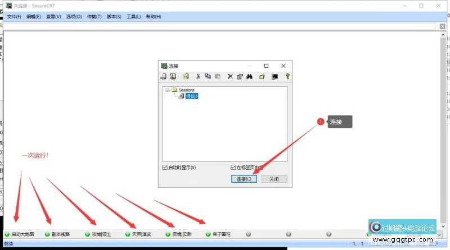Select the Sessions folder in the tree
The width and height of the screenshot is (450, 250).
coord(186,90)
